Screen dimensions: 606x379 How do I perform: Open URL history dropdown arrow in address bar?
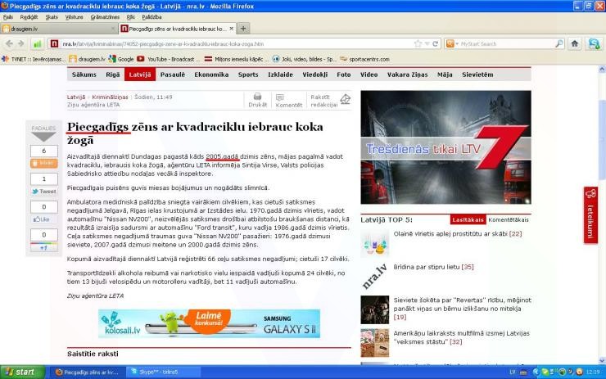pyautogui.click(x=427, y=43)
